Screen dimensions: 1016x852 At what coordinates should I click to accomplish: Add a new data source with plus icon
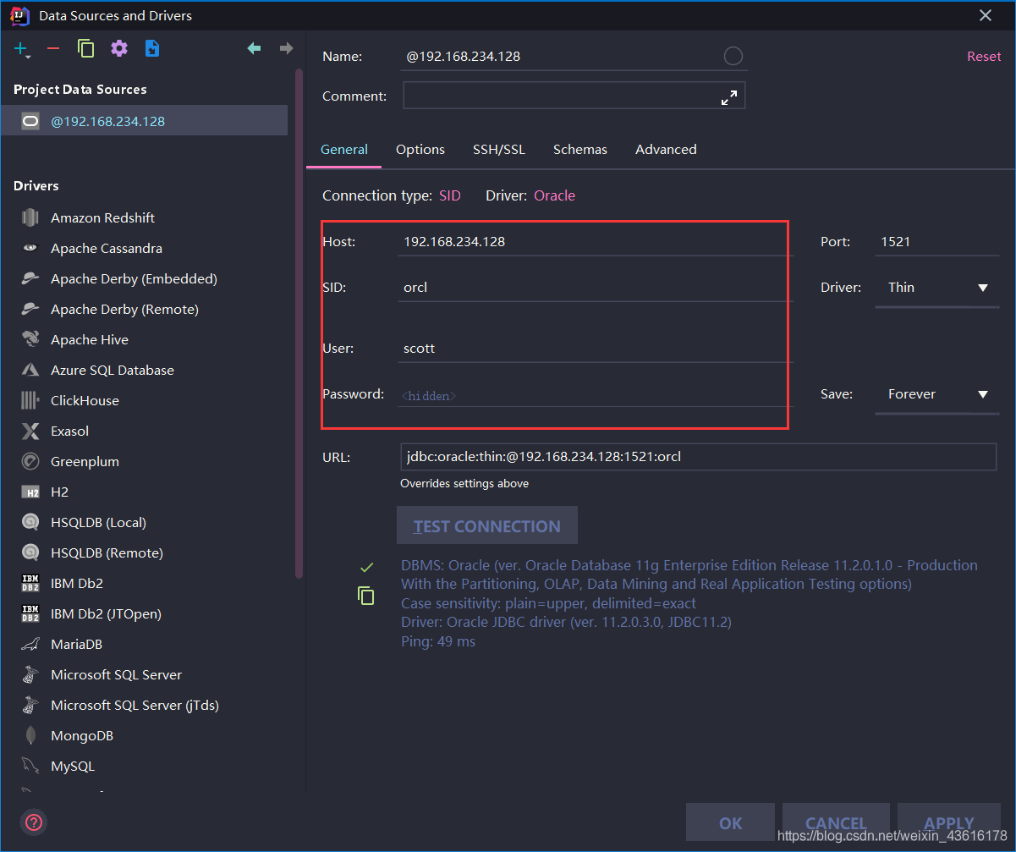(22, 49)
